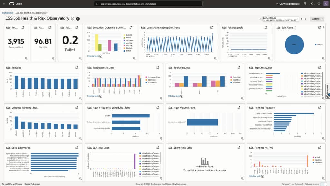This screenshot has height=186, width=330.
Task: Pop out the ESS_High_Volume_Runs widget
Action: click(239, 108)
